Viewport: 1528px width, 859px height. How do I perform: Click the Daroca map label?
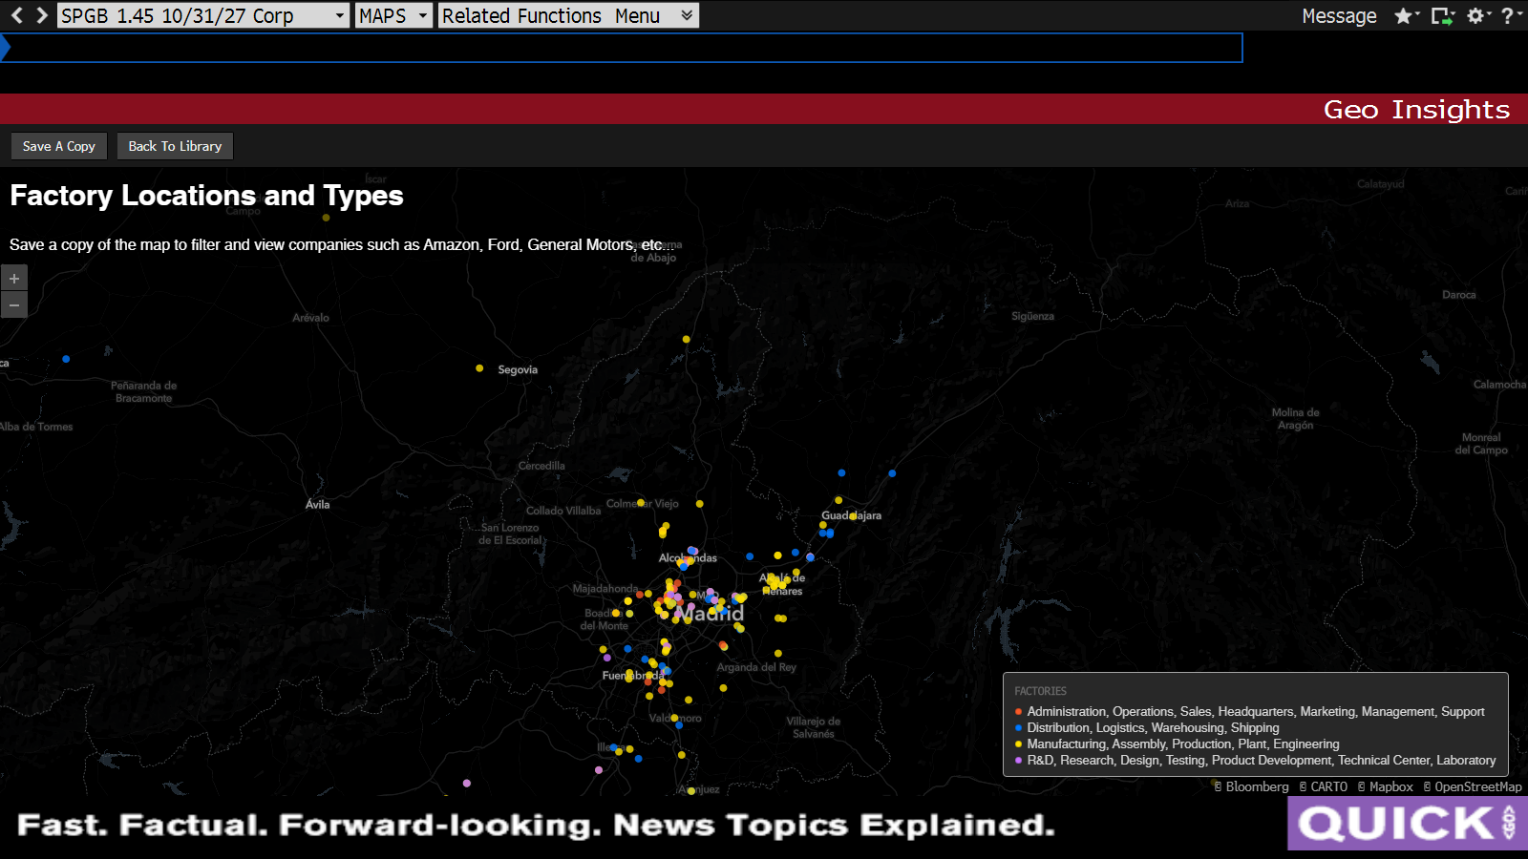click(1459, 295)
